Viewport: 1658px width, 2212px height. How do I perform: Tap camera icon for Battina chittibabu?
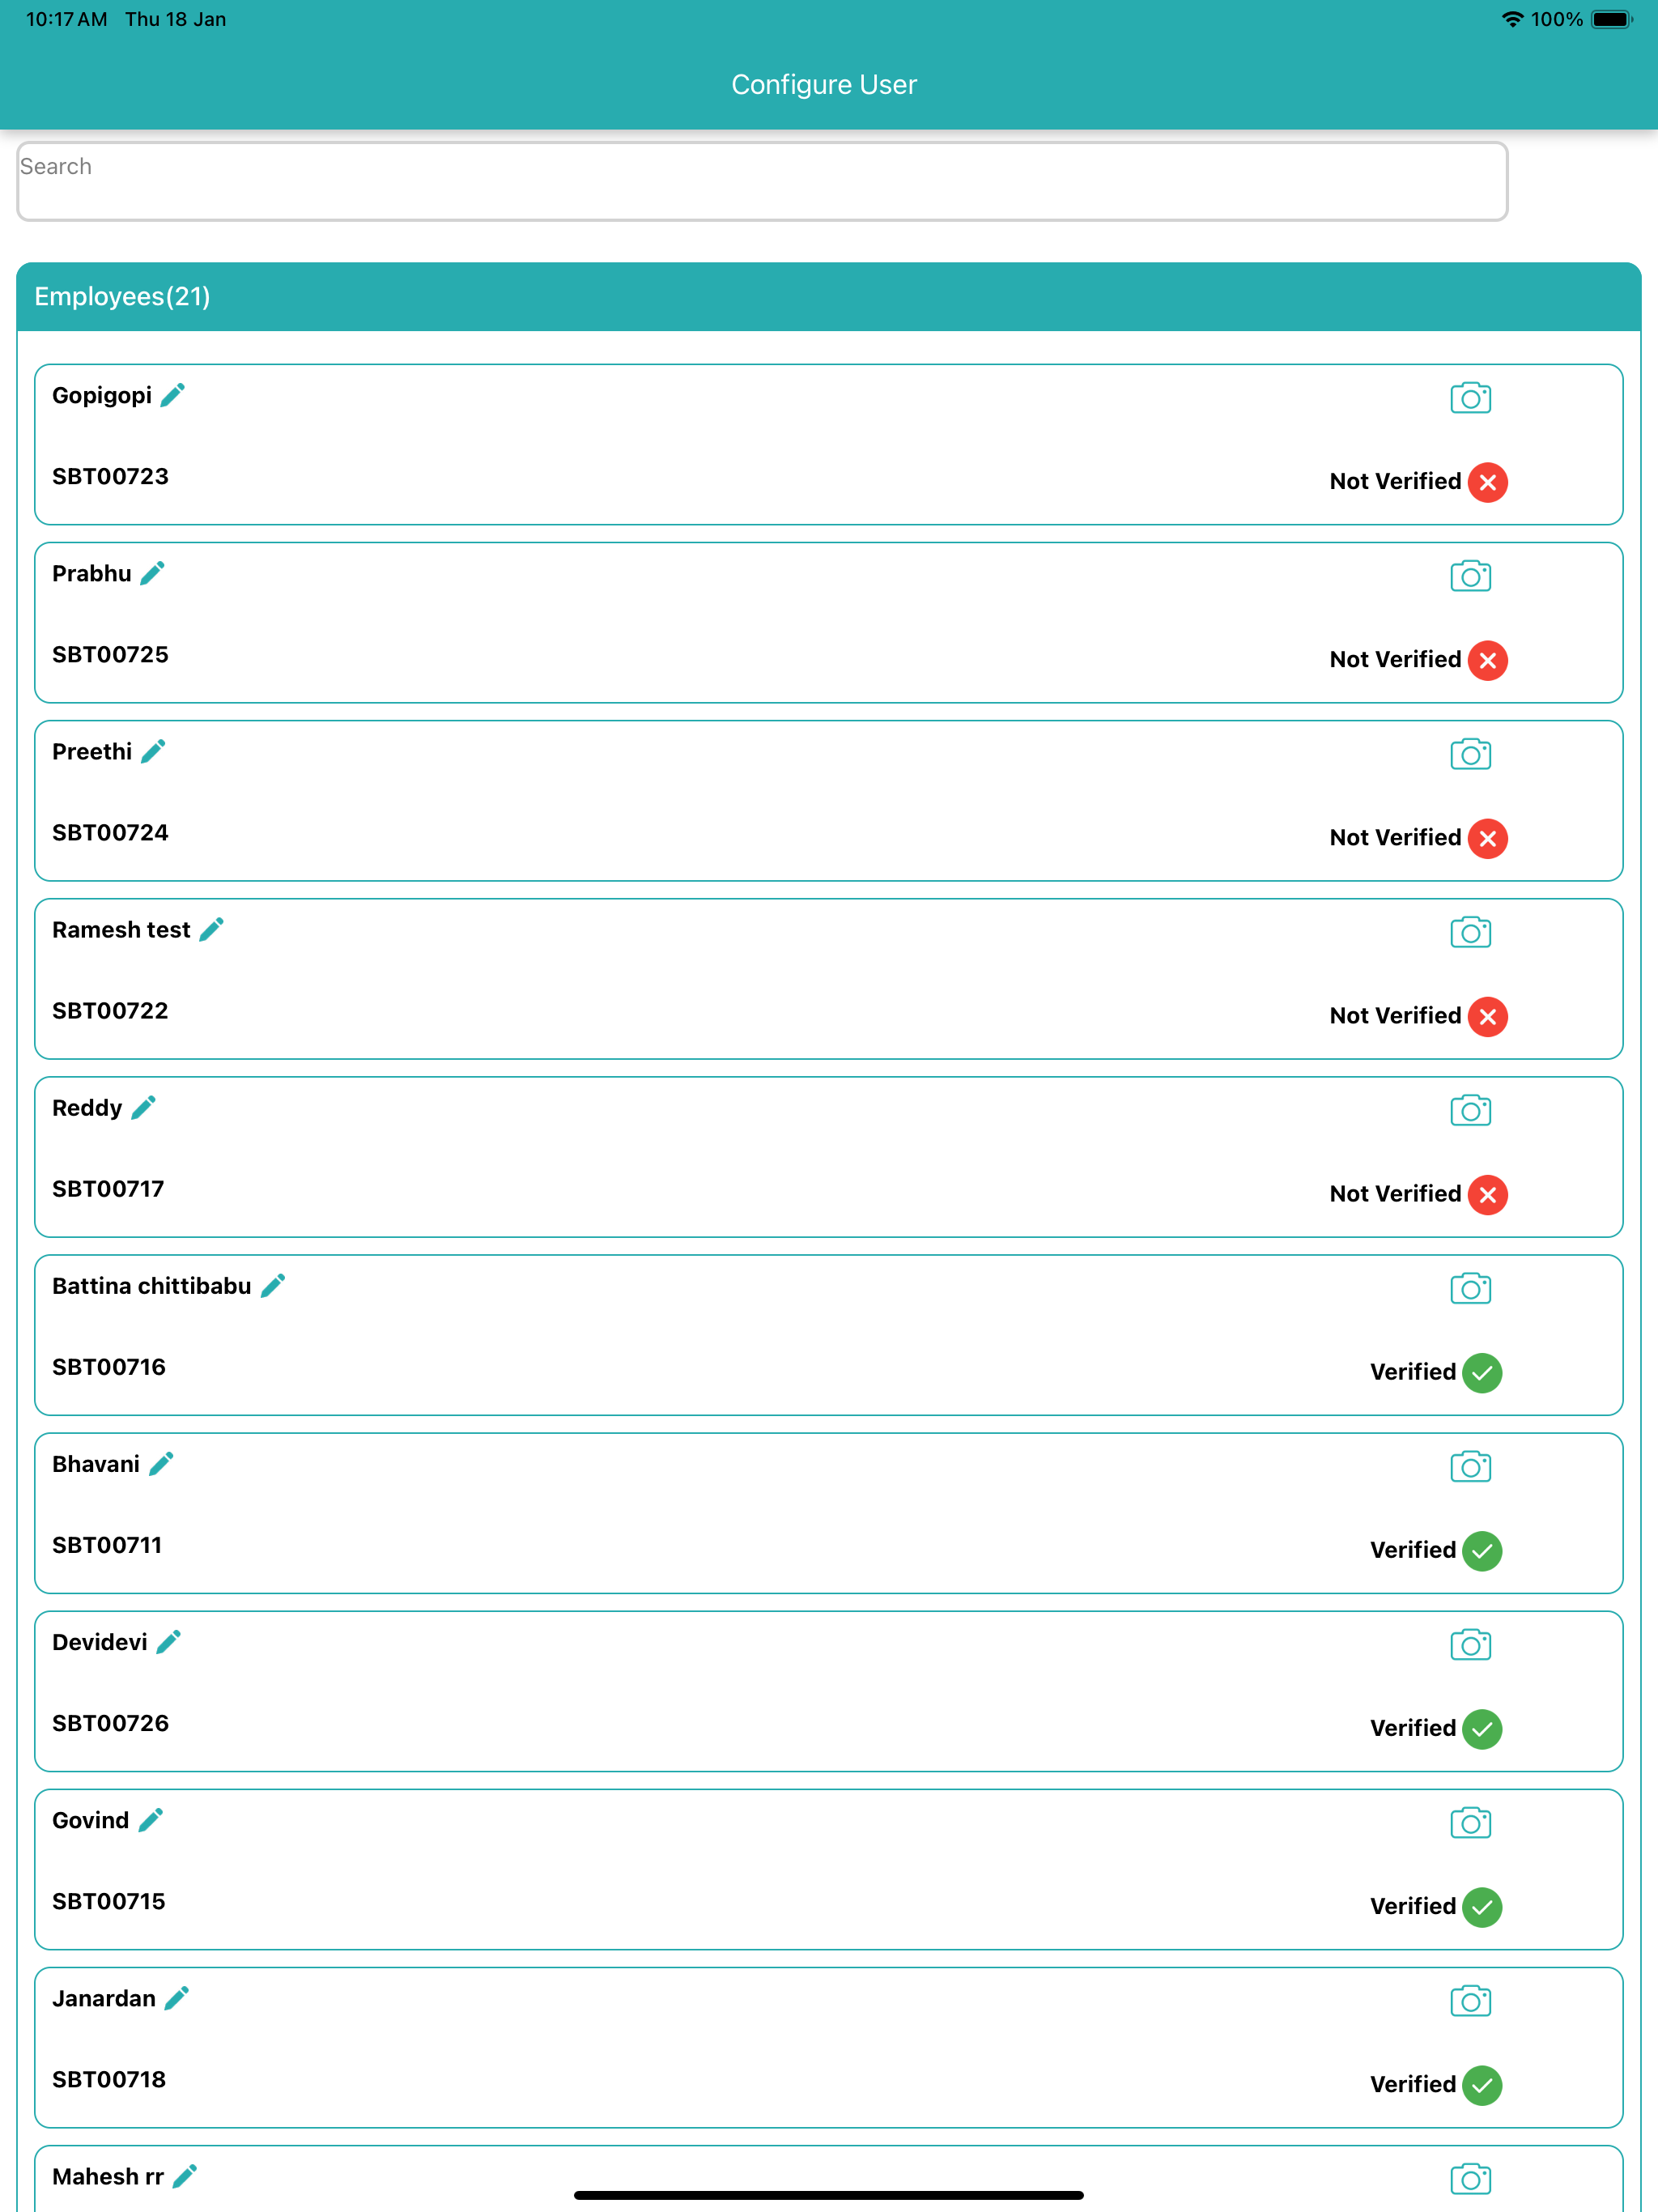click(1470, 1288)
